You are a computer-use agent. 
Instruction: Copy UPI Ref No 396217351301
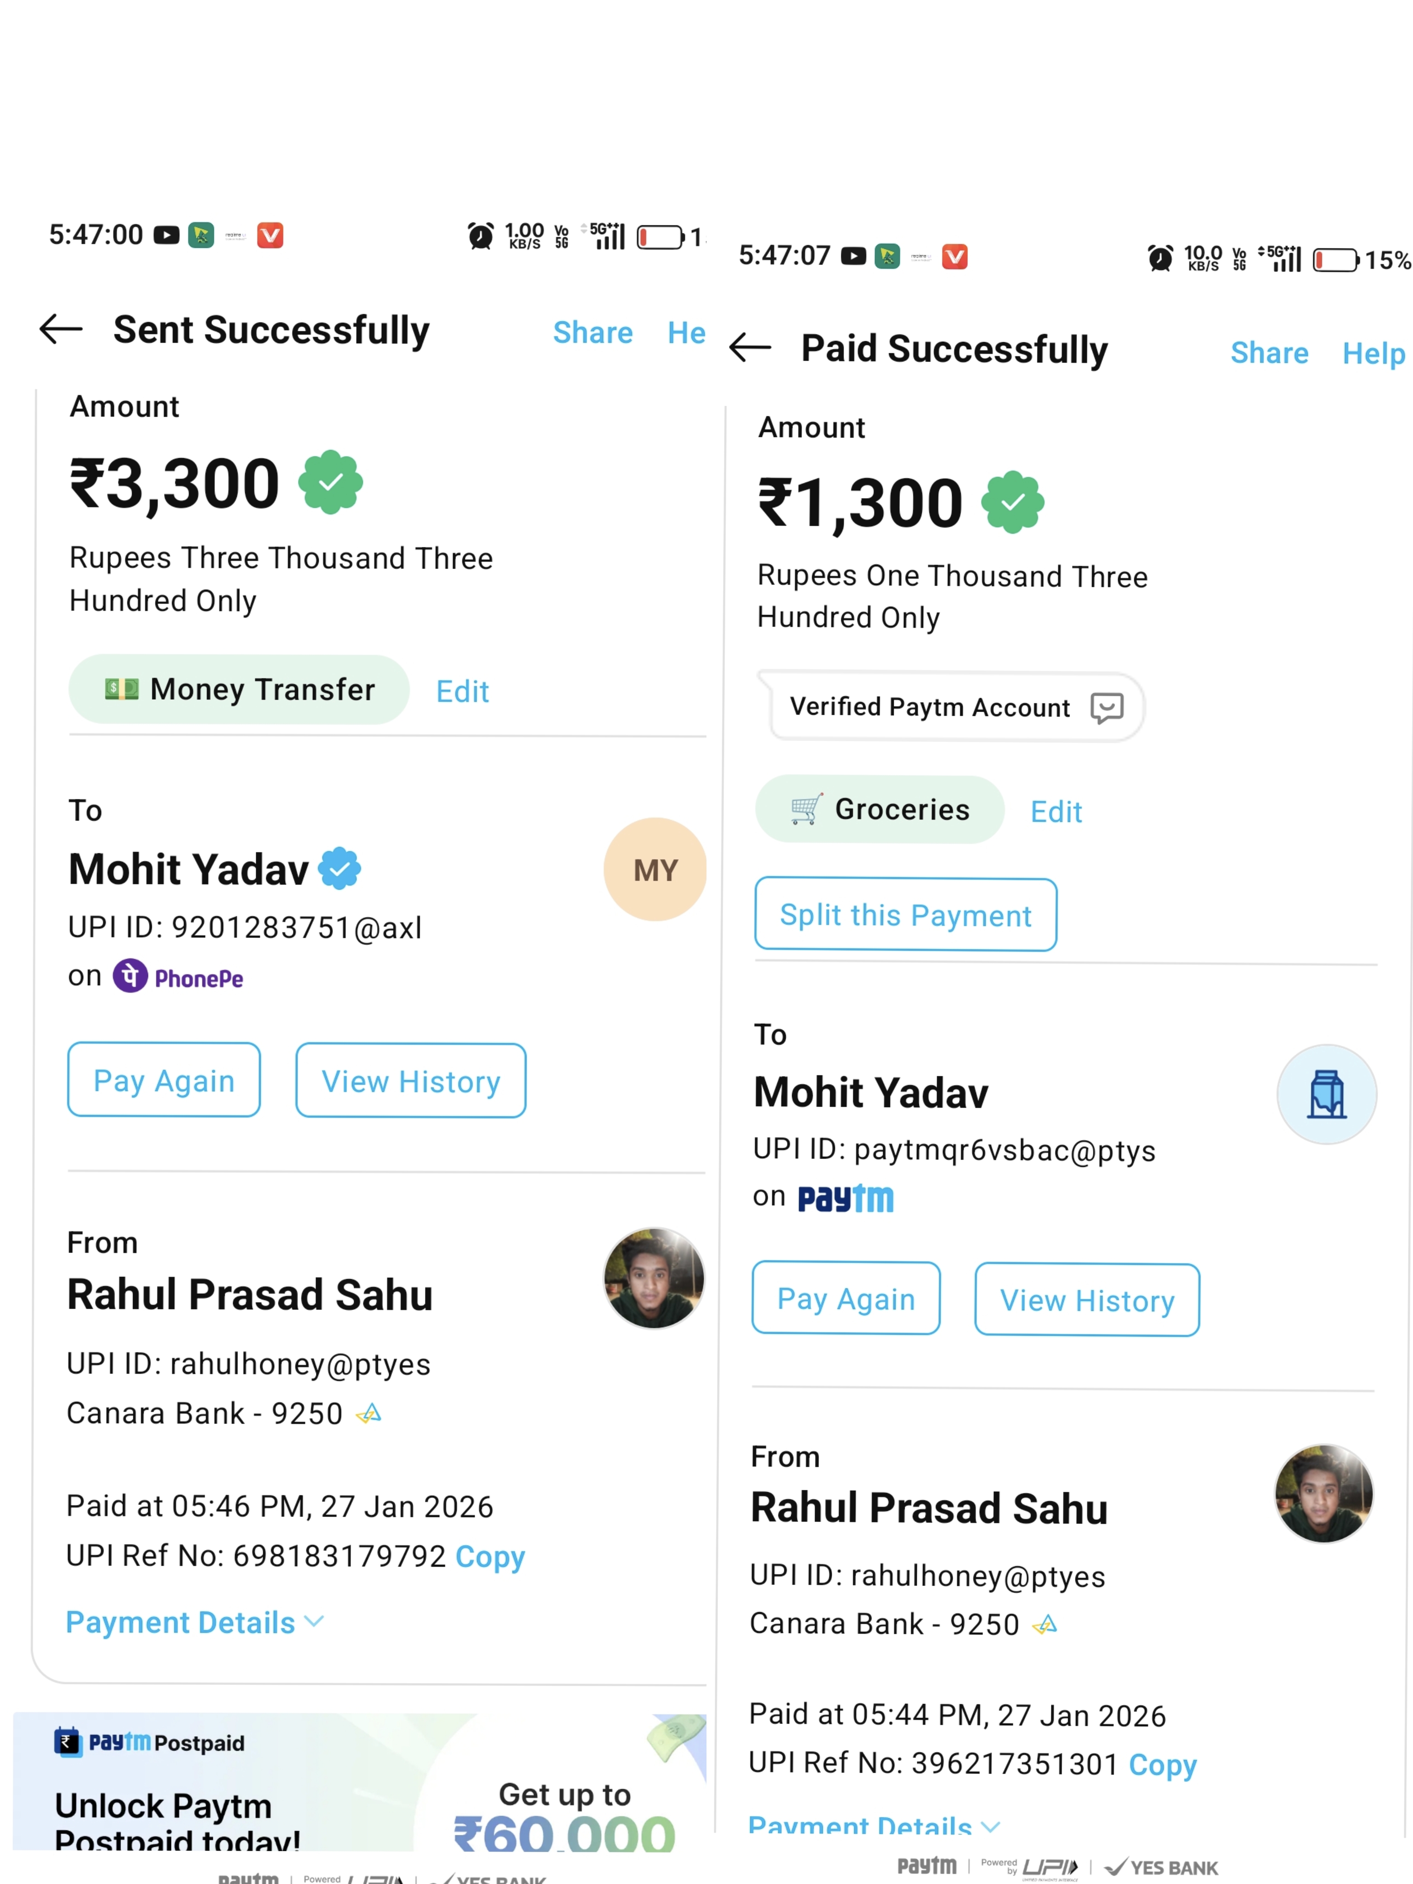[1162, 1765]
